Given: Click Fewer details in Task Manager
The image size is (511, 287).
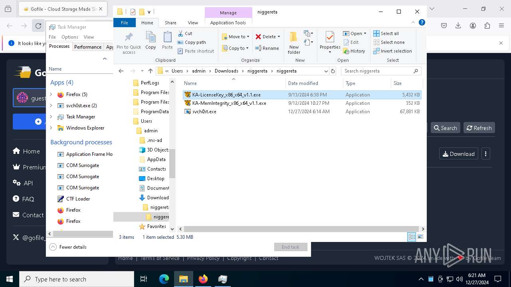Looking at the screenshot, I should pos(68,247).
